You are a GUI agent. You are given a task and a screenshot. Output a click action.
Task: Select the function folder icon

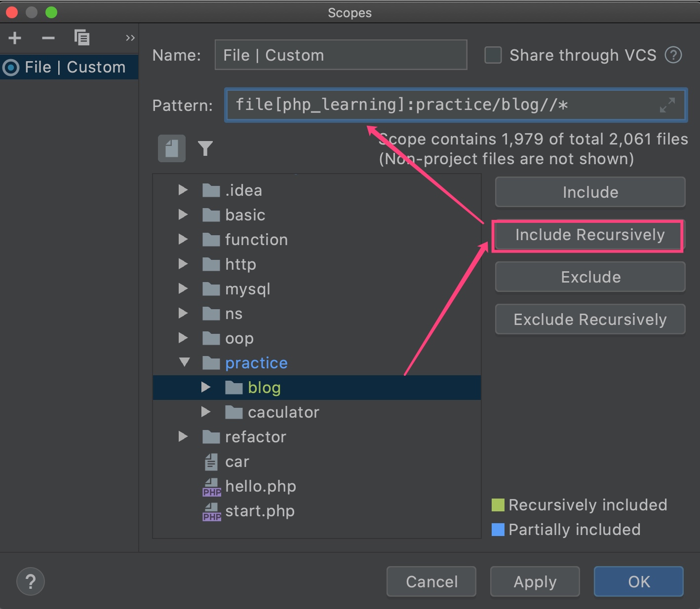(211, 240)
